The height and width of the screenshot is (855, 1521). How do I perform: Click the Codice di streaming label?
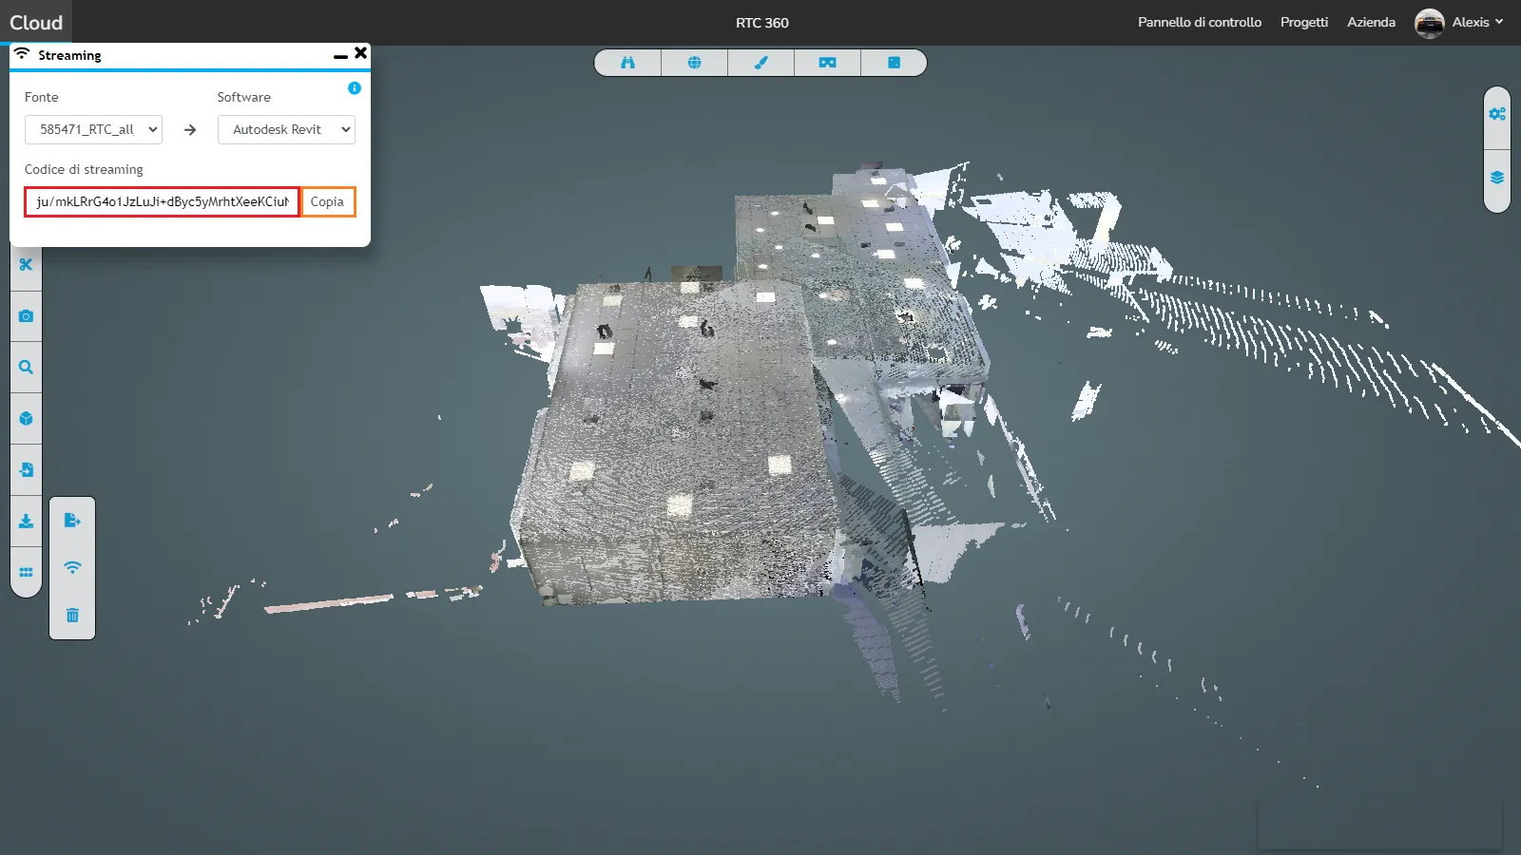pos(84,169)
